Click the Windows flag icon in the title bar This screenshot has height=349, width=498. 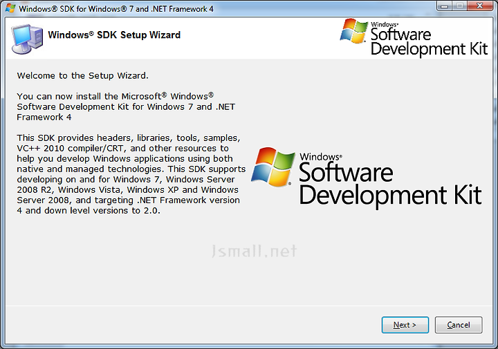pos(10,8)
